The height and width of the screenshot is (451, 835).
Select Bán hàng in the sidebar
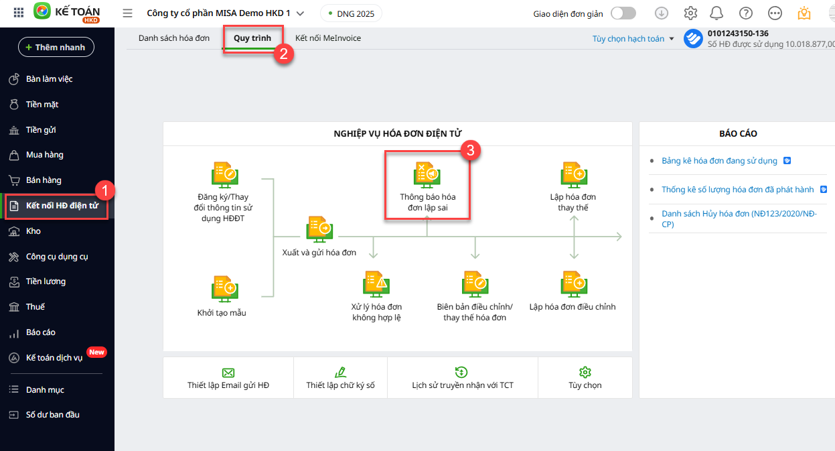point(44,180)
